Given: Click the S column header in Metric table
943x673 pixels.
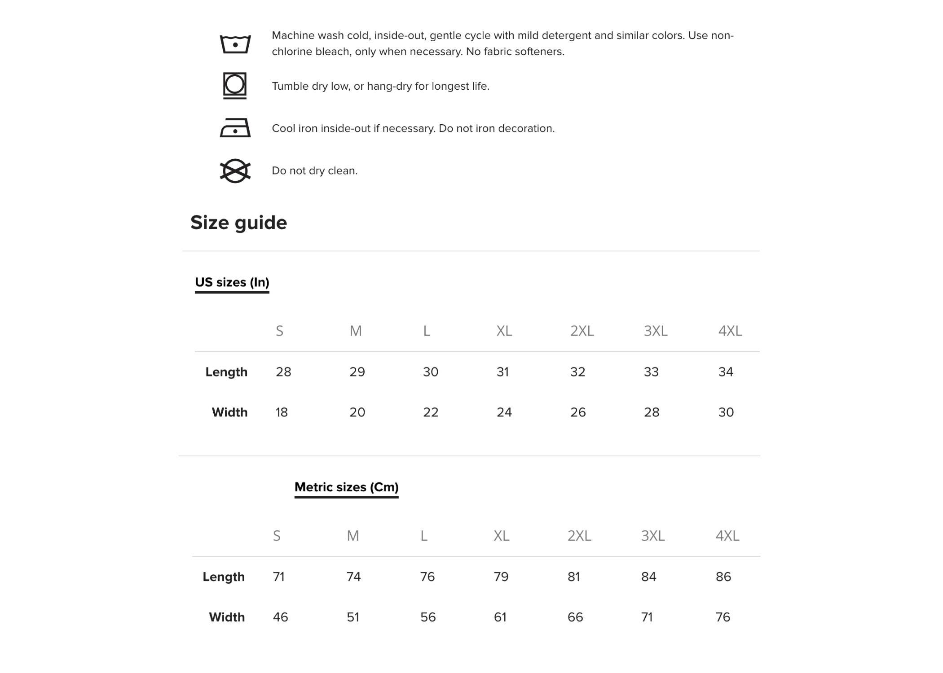Looking at the screenshot, I should [x=277, y=536].
